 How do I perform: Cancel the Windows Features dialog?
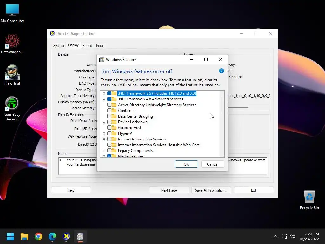click(x=213, y=164)
